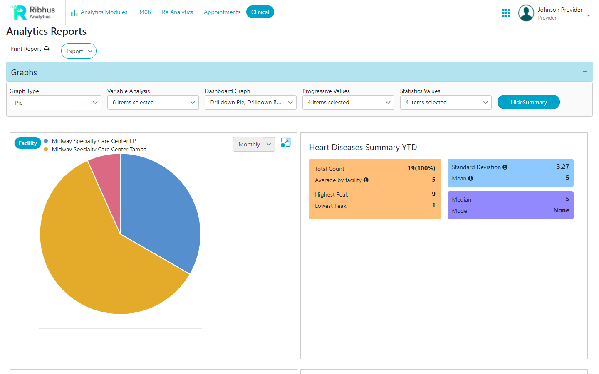Open the Export button menu
Screen dimensions: 599x374
pos(79,51)
